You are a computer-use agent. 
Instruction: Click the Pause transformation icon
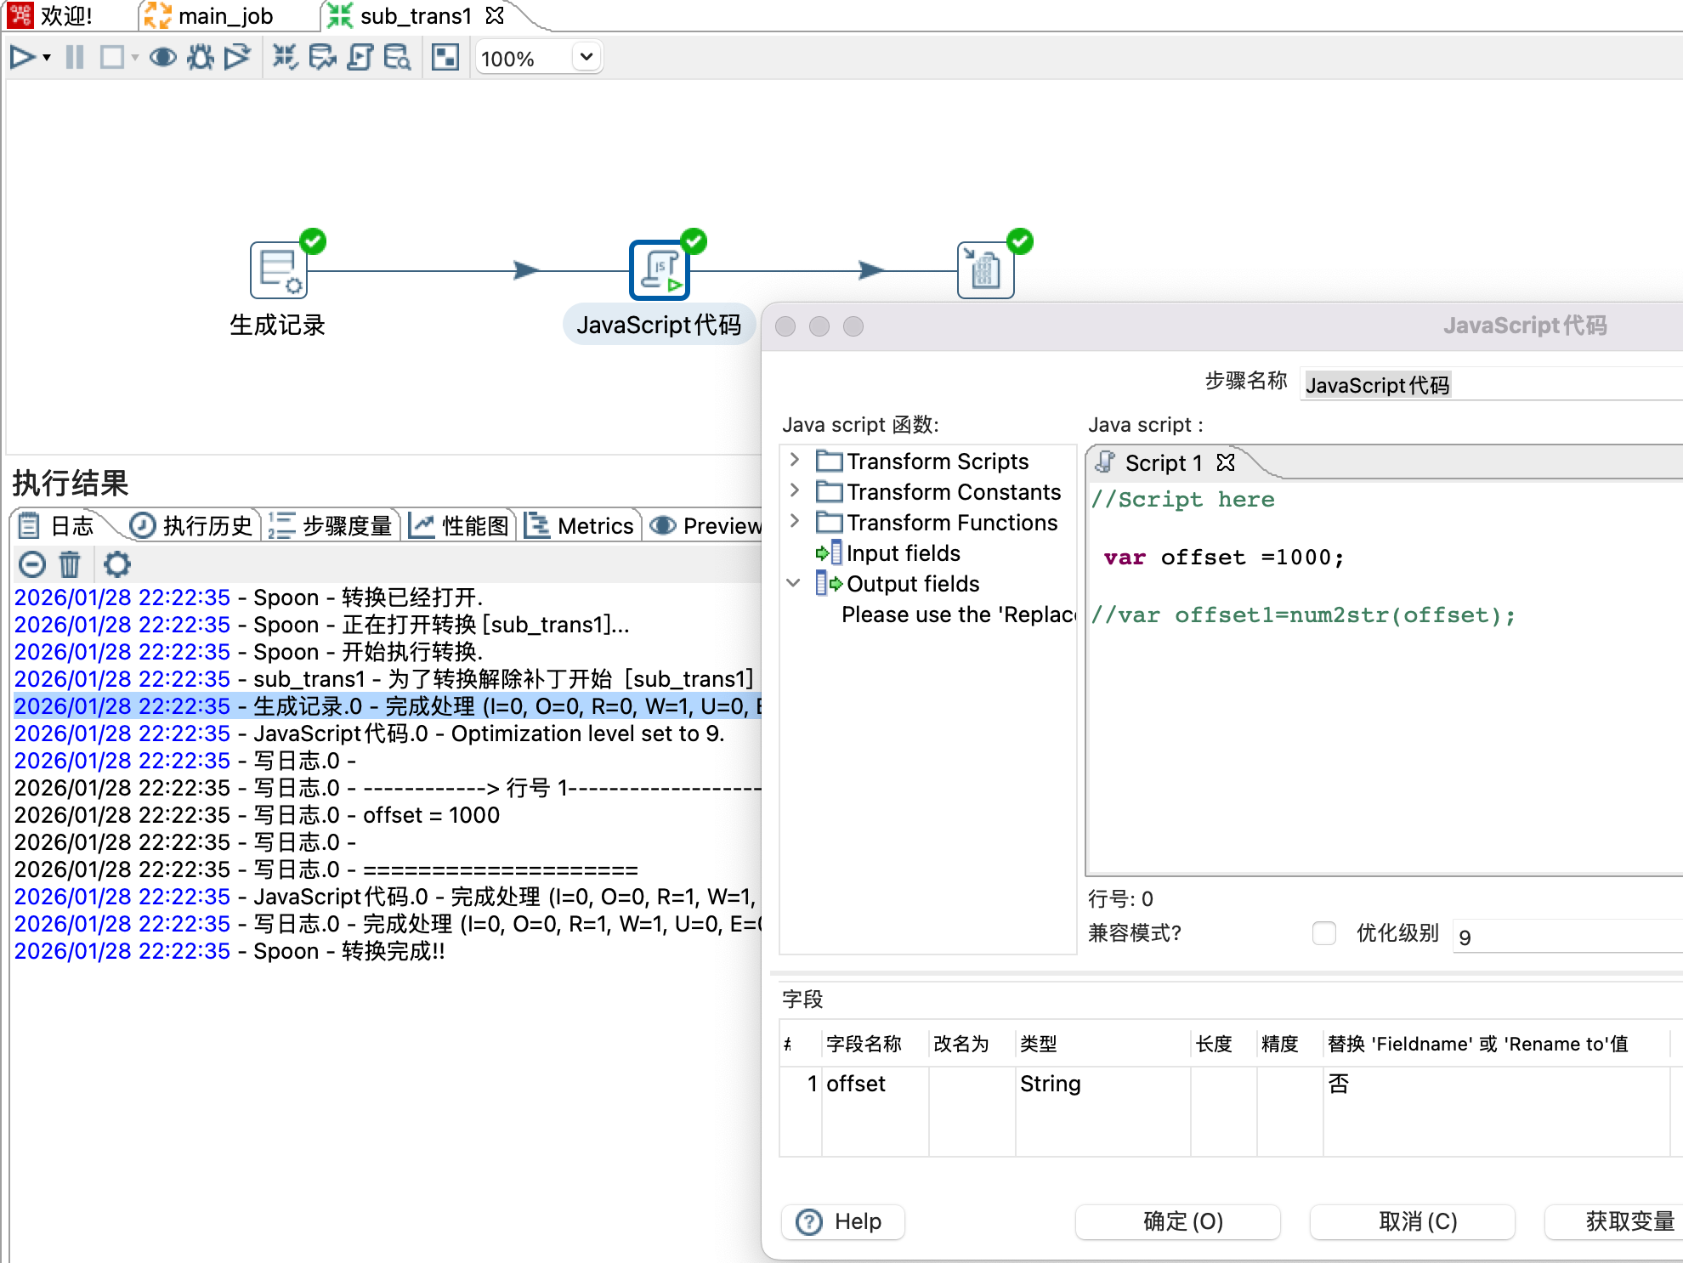pyautogui.click(x=75, y=58)
